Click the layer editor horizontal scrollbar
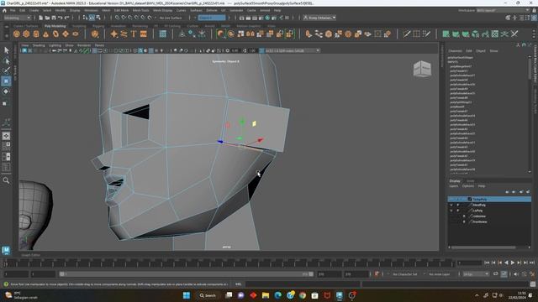538x302 pixels. [483, 247]
